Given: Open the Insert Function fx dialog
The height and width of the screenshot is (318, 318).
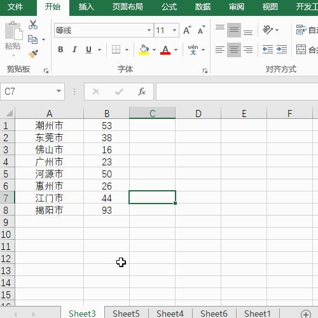Looking at the screenshot, I should click(x=141, y=92).
